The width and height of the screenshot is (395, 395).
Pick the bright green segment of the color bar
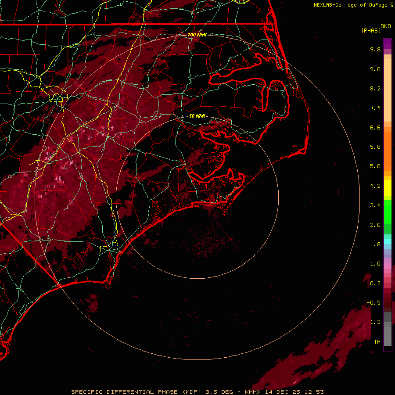388,212
